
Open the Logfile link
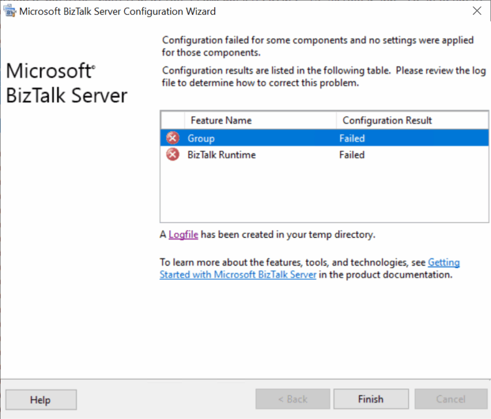pos(183,234)
